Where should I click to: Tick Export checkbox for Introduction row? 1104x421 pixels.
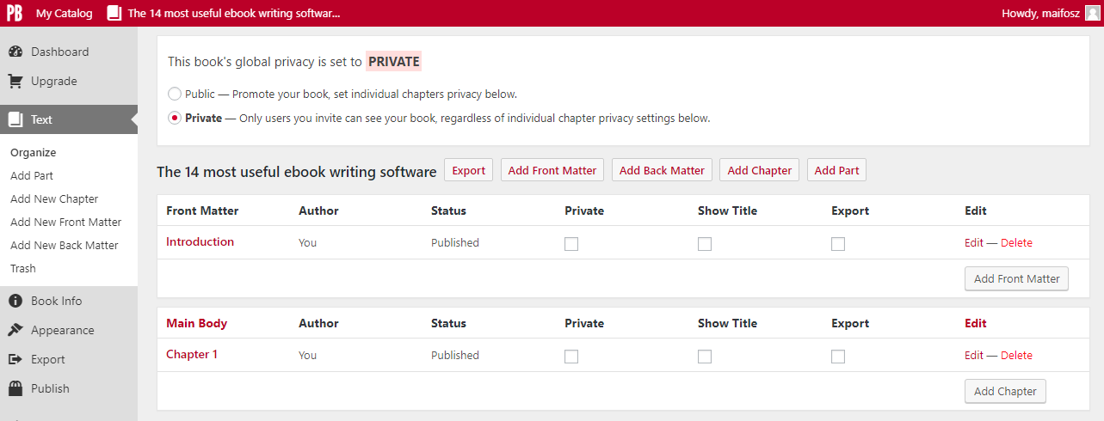[838, 244]
